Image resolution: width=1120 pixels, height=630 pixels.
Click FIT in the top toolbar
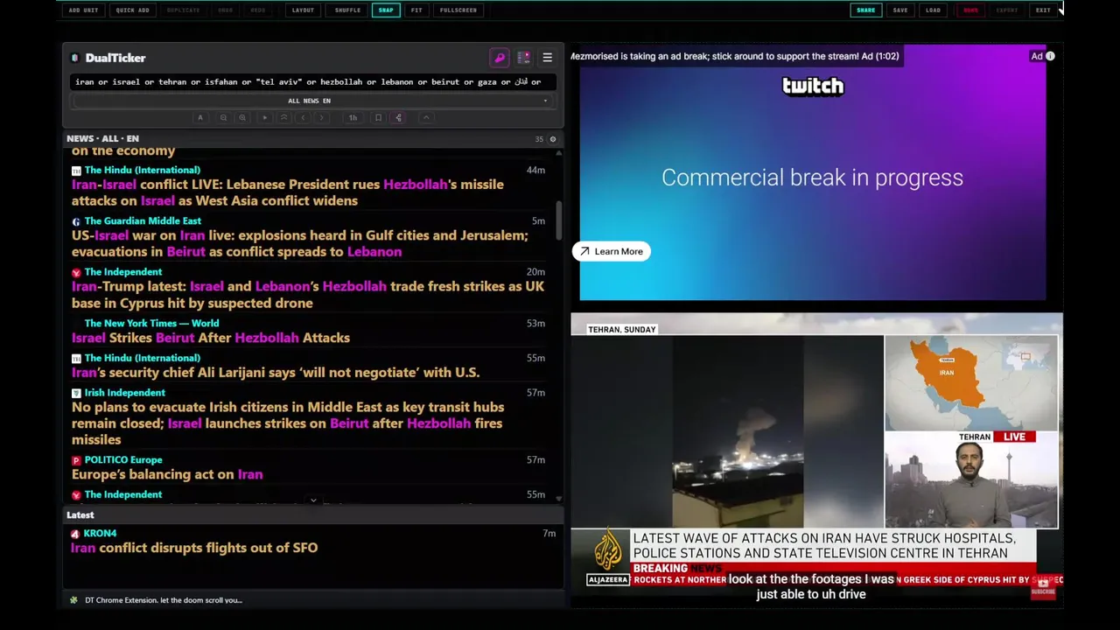pyautogui.click(x=416, y=10)
